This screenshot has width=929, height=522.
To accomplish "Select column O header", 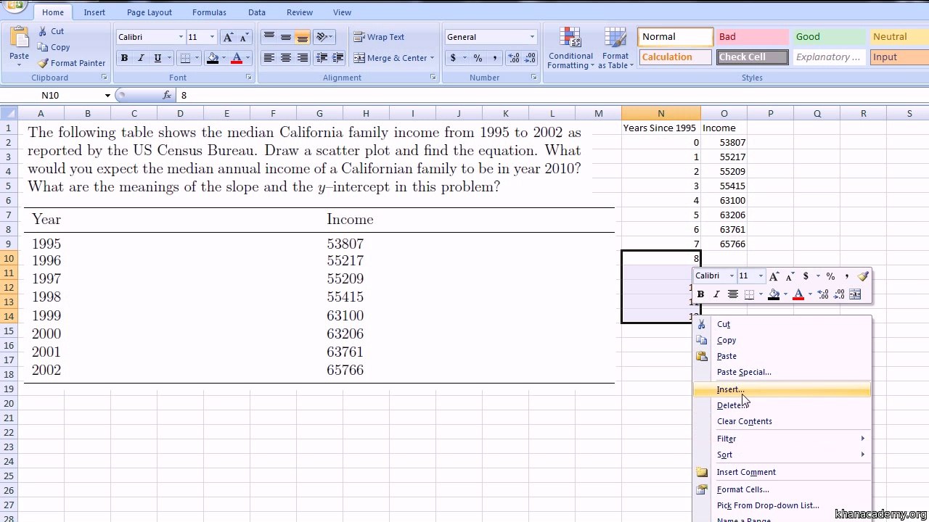I will click(x=724, y=113).
